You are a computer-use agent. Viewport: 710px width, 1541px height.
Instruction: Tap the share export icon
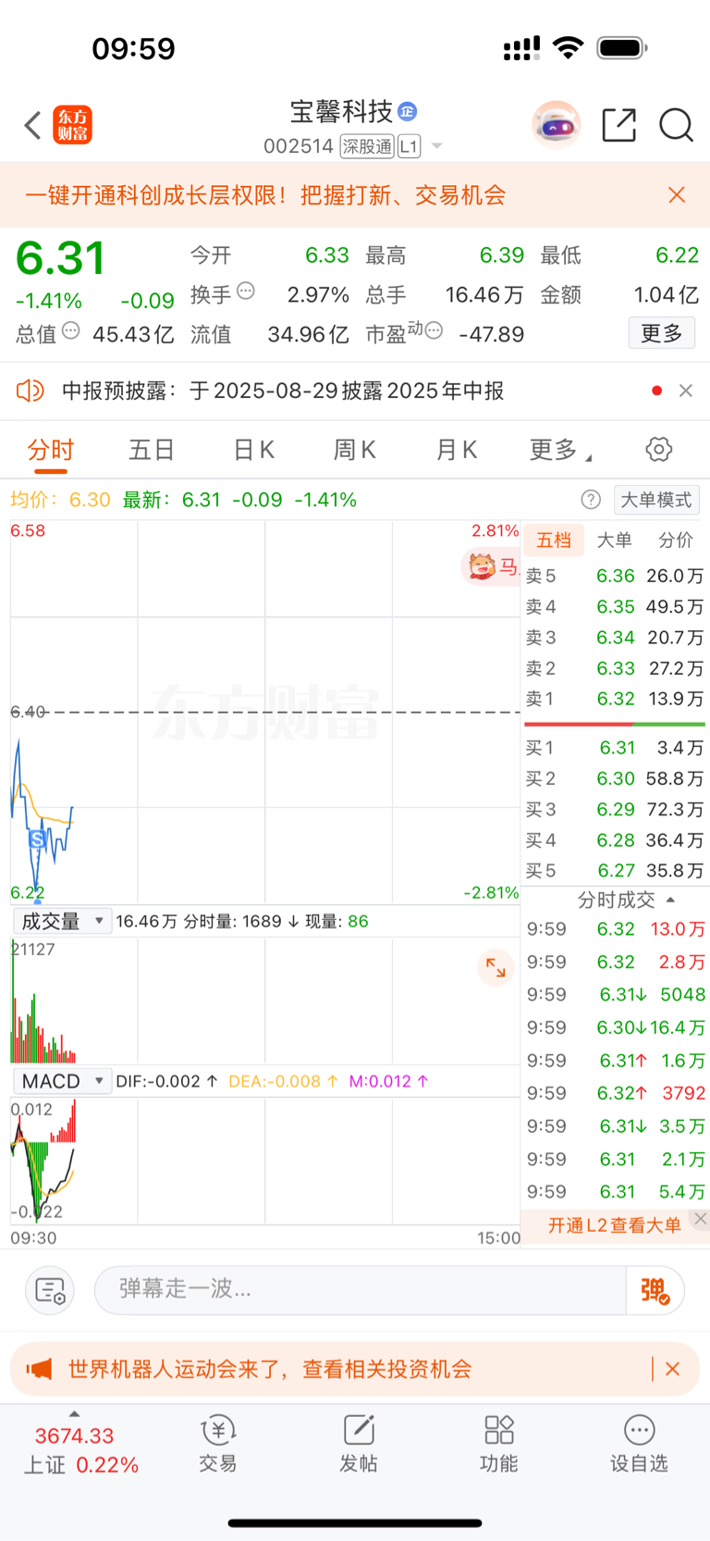(618, 125)
